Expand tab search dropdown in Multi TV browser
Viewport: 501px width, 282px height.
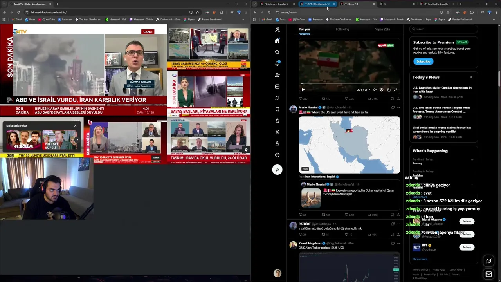pos(4,4)
